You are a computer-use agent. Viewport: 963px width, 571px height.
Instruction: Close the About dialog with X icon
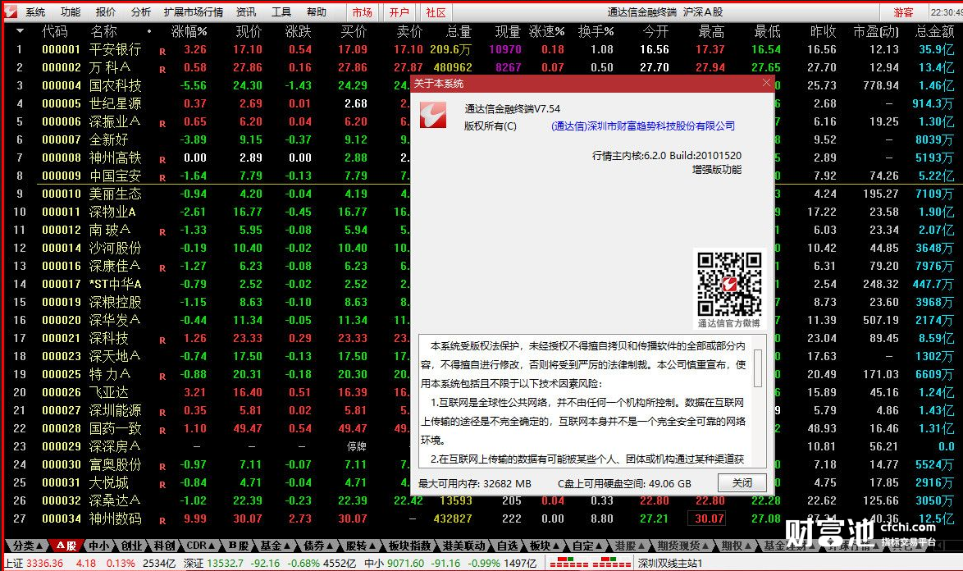point(766,83)
